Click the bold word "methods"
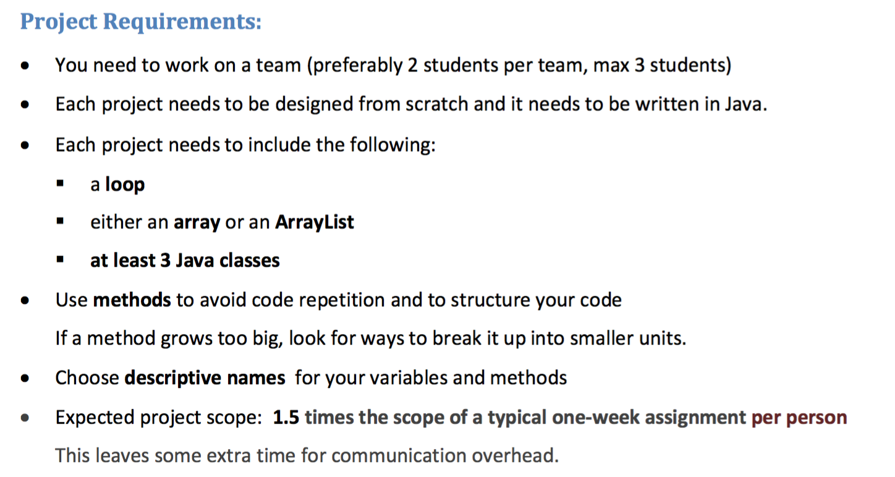895x477 pixels. click(x=132, y=300)
